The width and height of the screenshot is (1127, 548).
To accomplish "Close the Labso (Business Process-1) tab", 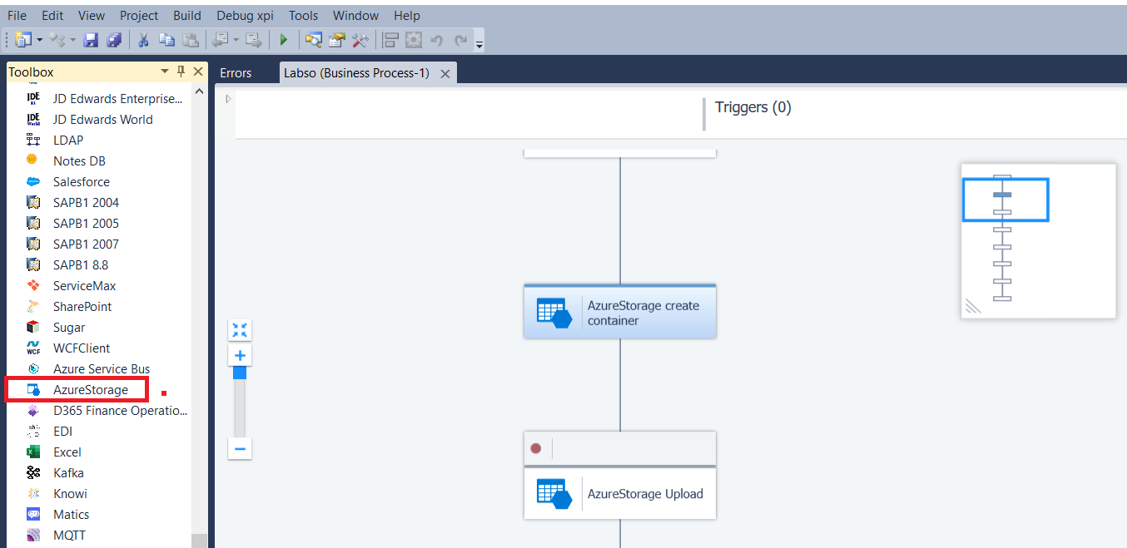I will pos(445,74).
